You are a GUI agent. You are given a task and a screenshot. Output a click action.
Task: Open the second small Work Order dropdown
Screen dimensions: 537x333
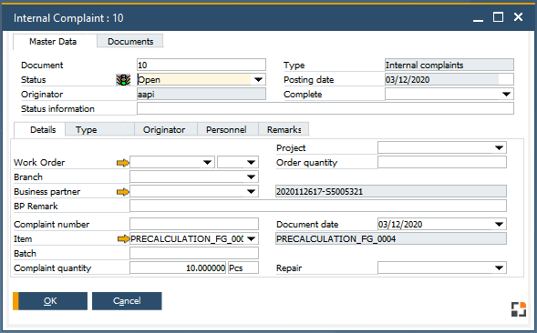tap(251, 162)
